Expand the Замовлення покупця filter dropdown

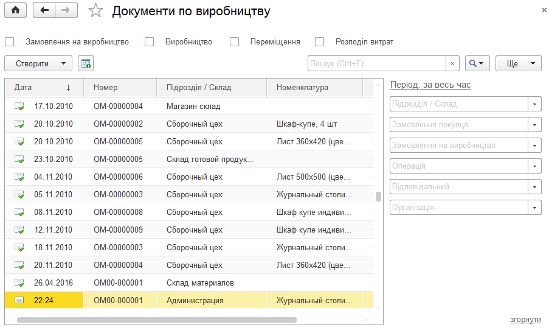(534, 125)
